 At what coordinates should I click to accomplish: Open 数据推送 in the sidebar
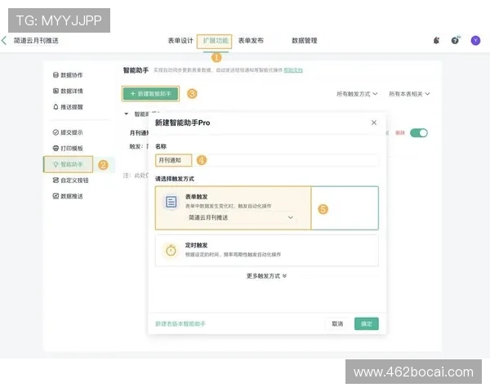click(68, 196)
